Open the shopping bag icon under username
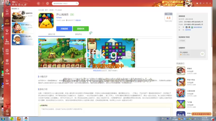This screenshot has height=121, width=216. [x=19, y=5]
